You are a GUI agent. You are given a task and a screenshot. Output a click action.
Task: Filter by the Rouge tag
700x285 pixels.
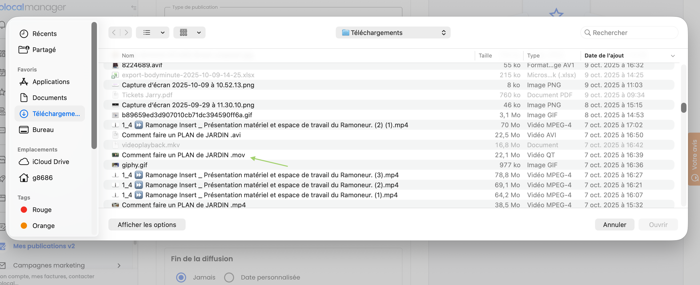pos(42,210)
